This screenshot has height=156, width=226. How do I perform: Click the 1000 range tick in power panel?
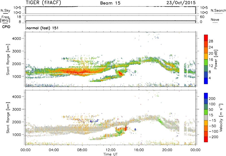pos(16,76)
